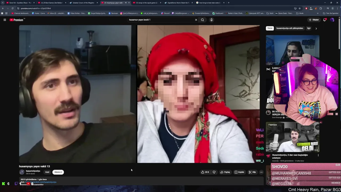
Task: Share the video via Paylaş
Action: coord(225,172)
